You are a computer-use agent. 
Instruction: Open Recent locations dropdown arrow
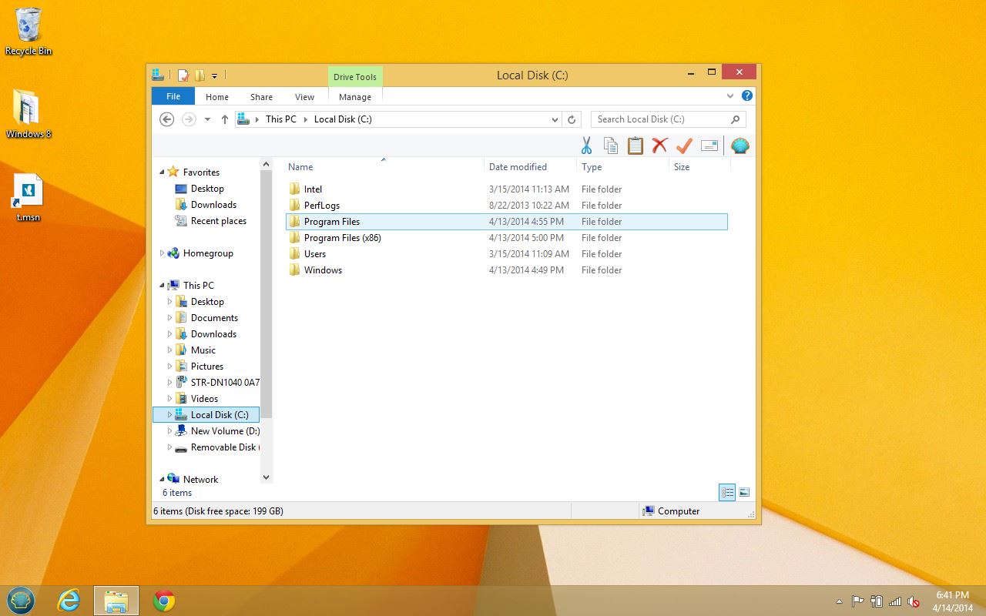pos(207,119)
